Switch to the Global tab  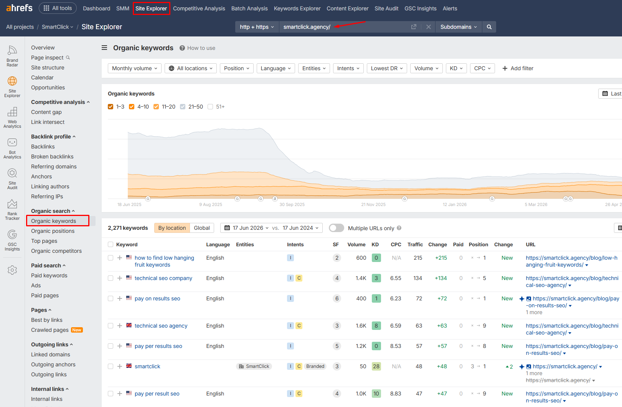point(202,228)
